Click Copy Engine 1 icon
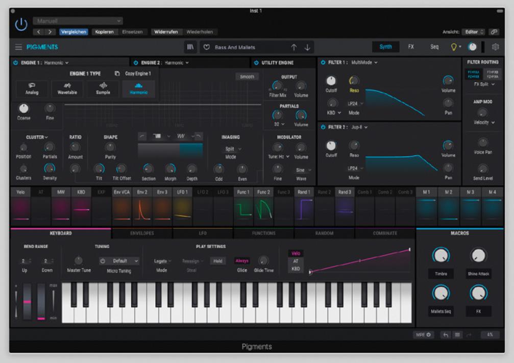Viewport: 514px width, 363px height. point(117,74)
